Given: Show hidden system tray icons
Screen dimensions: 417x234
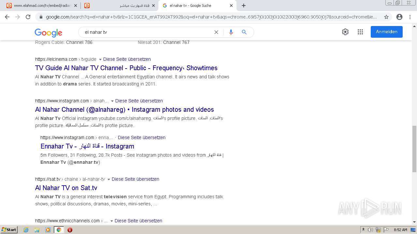Looking at the screenshot, I should click(363, 230).
